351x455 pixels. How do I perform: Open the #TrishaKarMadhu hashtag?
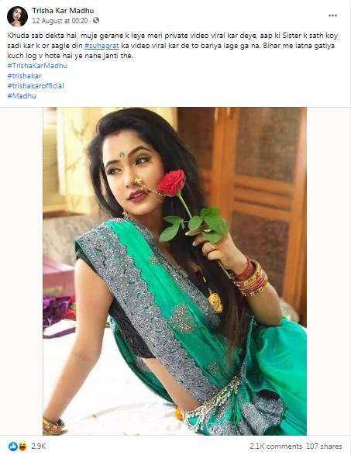37,66
